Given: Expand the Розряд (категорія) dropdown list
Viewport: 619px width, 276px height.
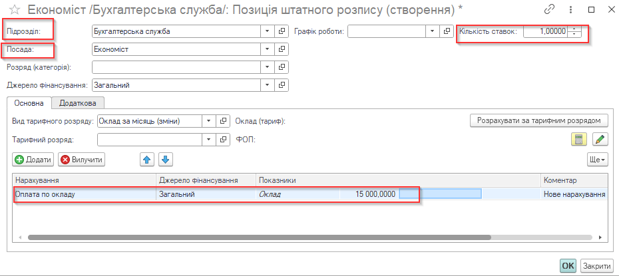Looking at the screenshot, I should pyautogui.click(x=268, y=67).
